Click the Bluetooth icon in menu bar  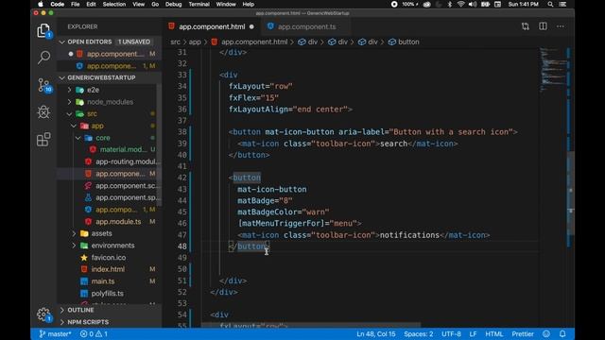click(x=450, y=4)
